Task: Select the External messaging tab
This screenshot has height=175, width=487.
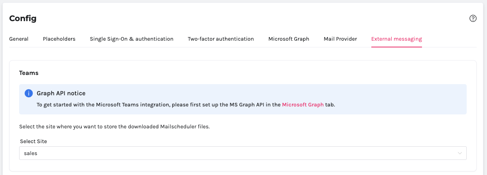Action: pyautogui.click(x=396, y=39)
